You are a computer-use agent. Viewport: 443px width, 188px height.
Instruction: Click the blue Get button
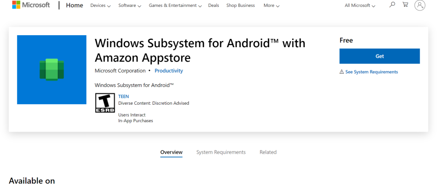click(x=379, y=56)
